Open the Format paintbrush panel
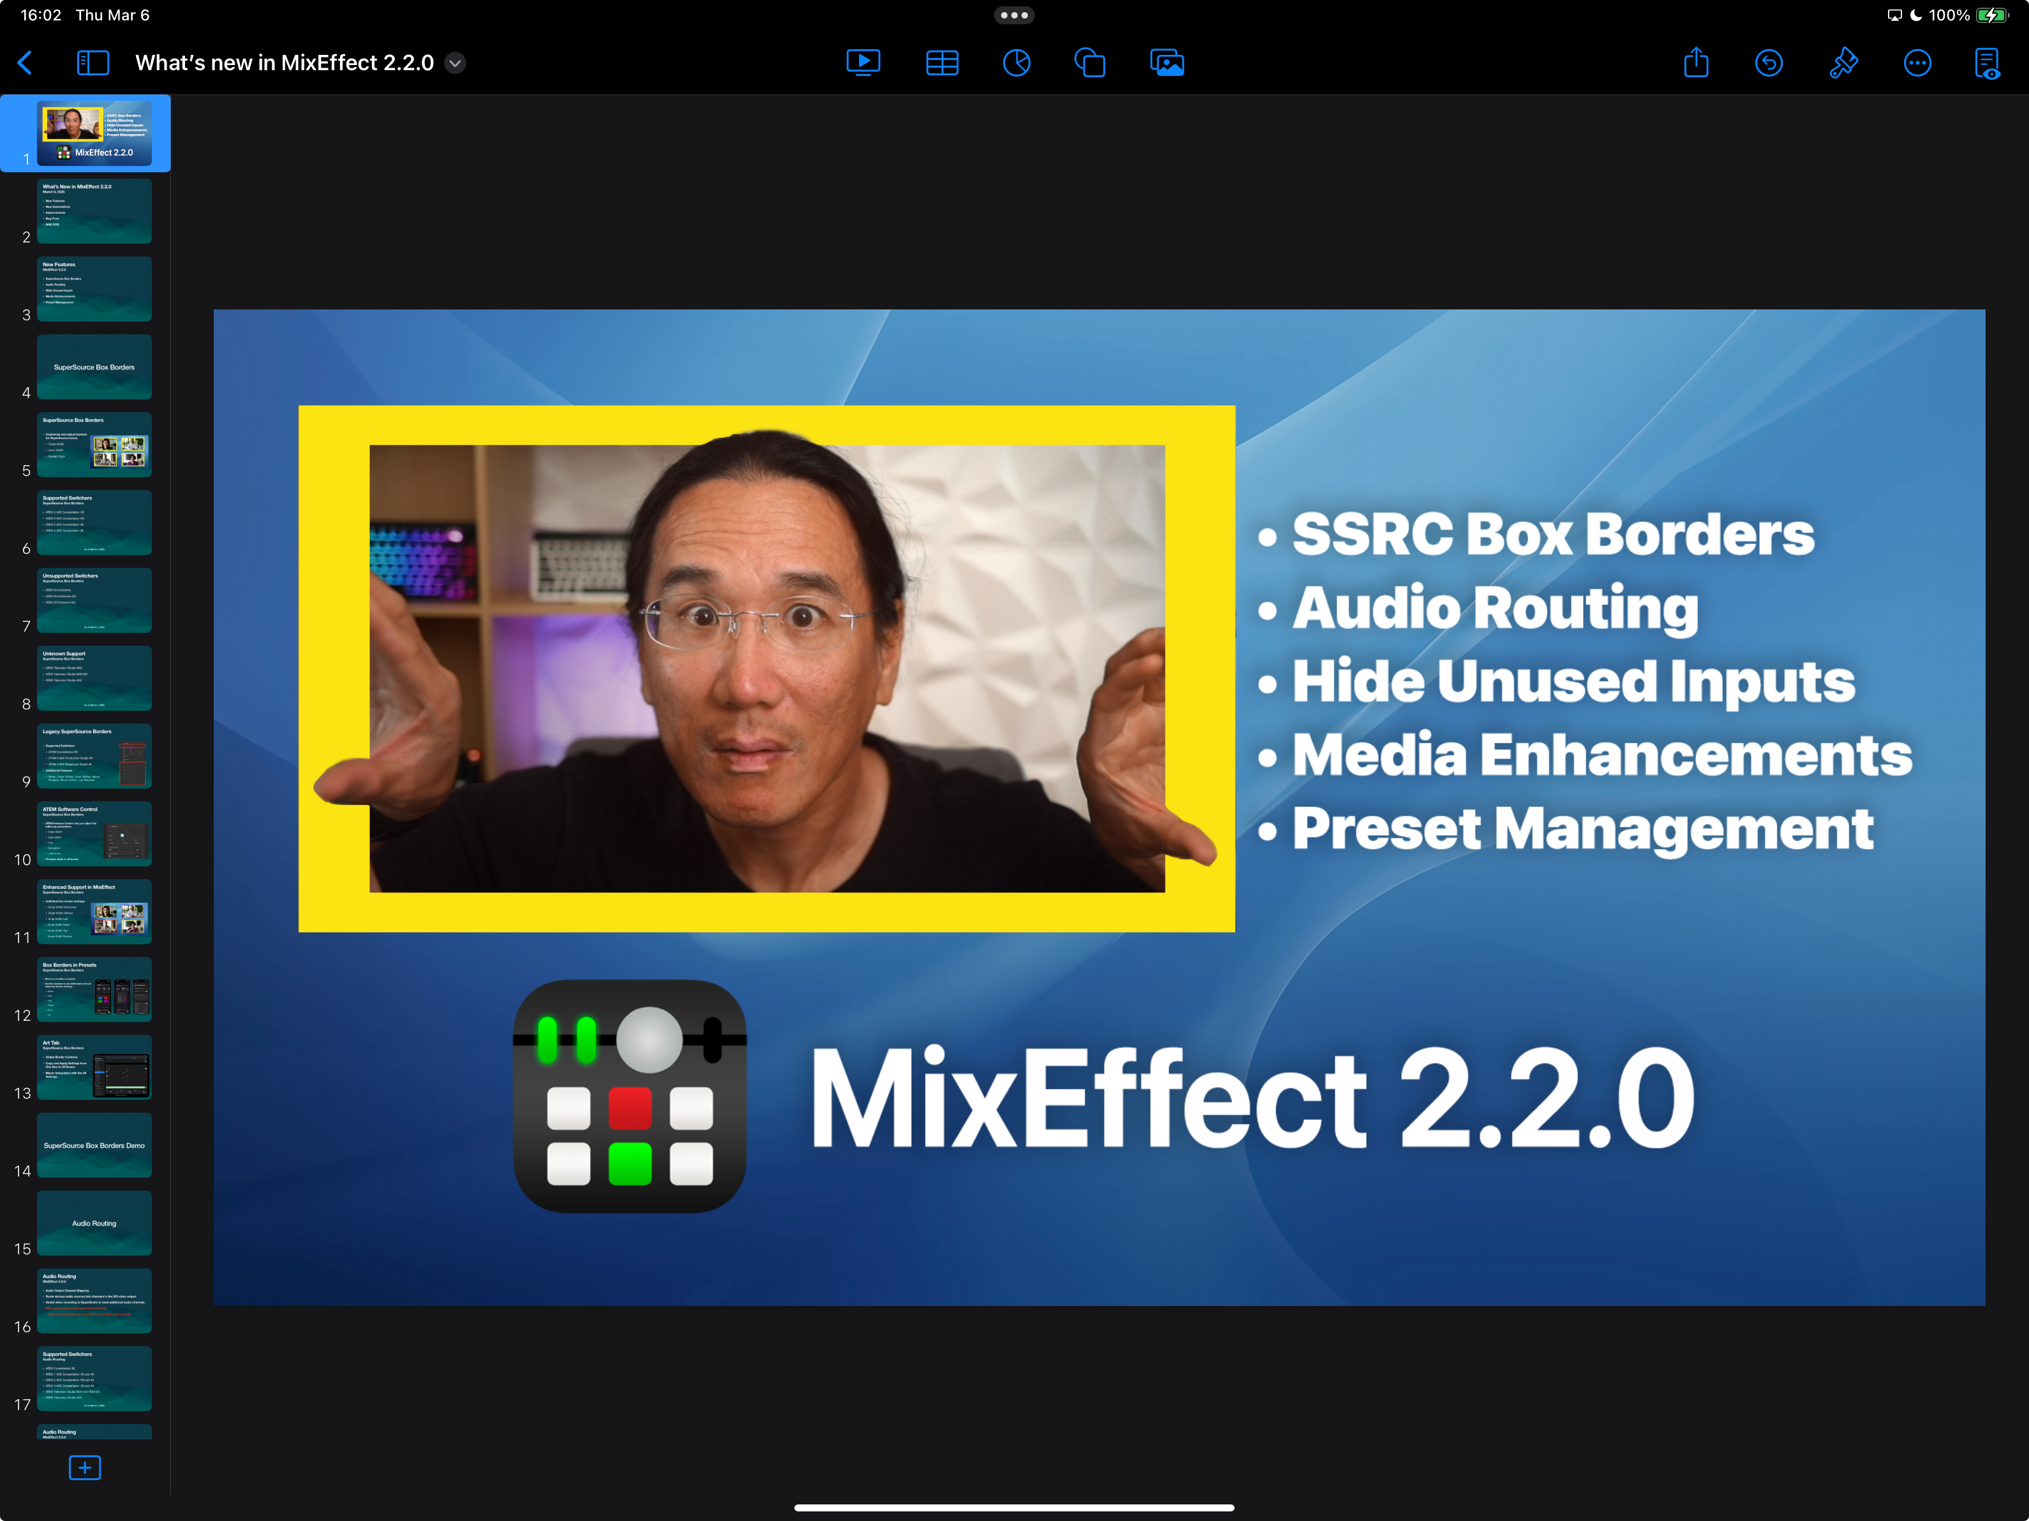Viewport: 2029px width, 1521px height. click(x=1843, y=63)
